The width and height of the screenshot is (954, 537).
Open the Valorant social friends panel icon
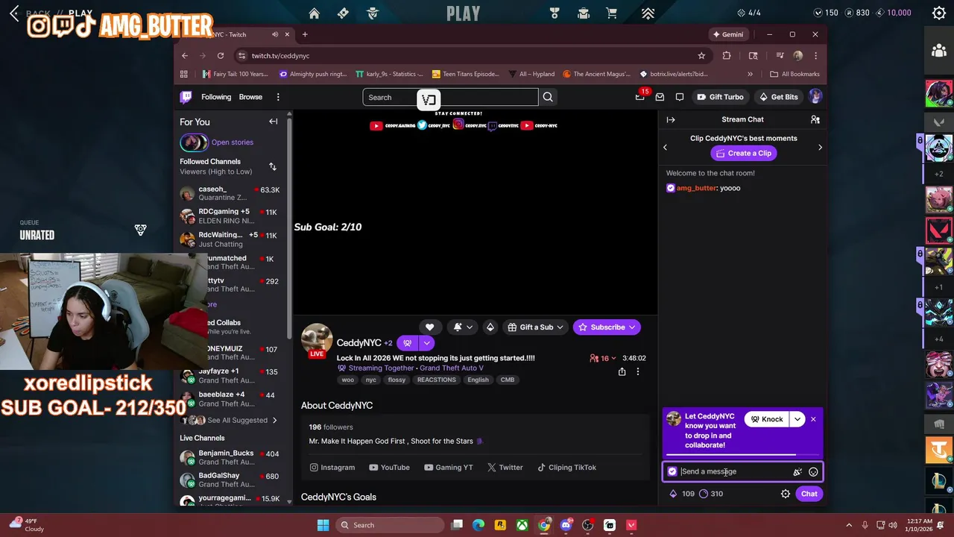[939, 51]
